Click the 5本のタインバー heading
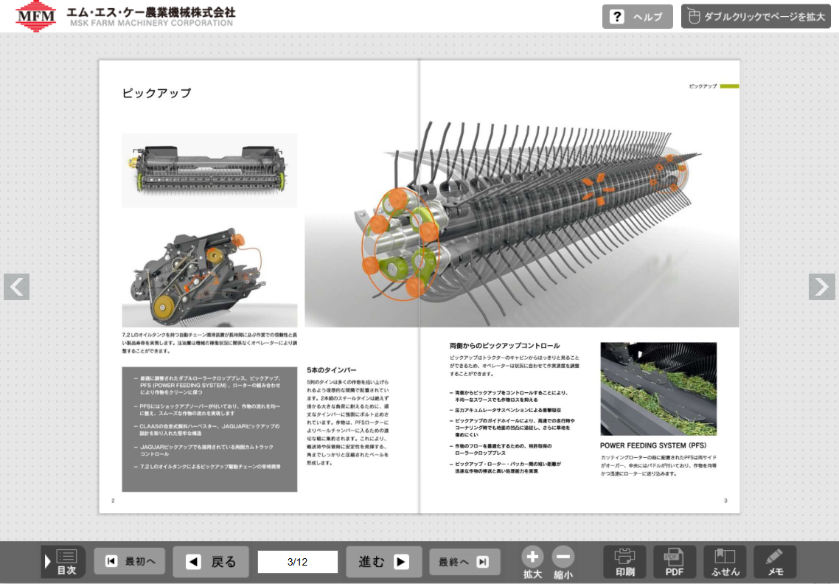 click(x=332, y=370)
